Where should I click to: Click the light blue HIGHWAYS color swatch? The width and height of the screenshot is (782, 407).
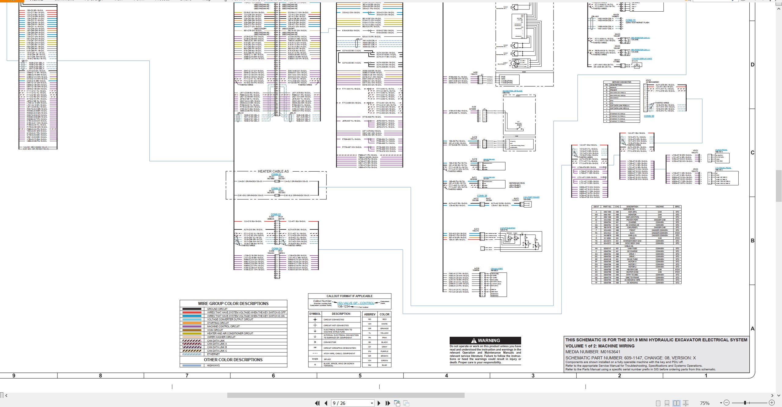pos(192,365)
